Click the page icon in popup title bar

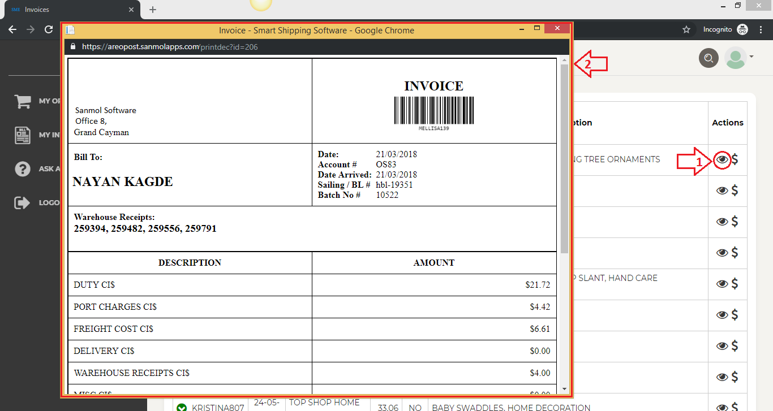(70, 31)
